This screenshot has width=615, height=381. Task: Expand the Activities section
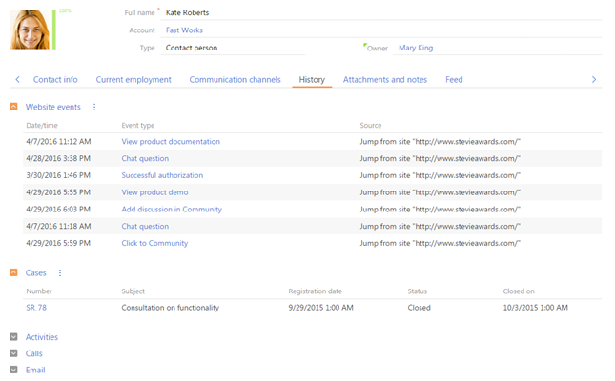(13, 337)
